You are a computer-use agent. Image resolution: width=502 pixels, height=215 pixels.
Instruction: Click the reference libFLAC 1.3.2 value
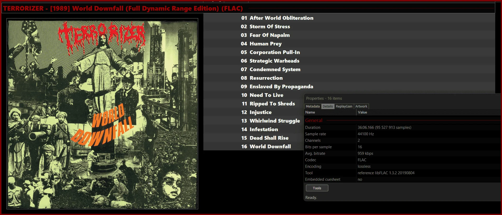point(386,173)
